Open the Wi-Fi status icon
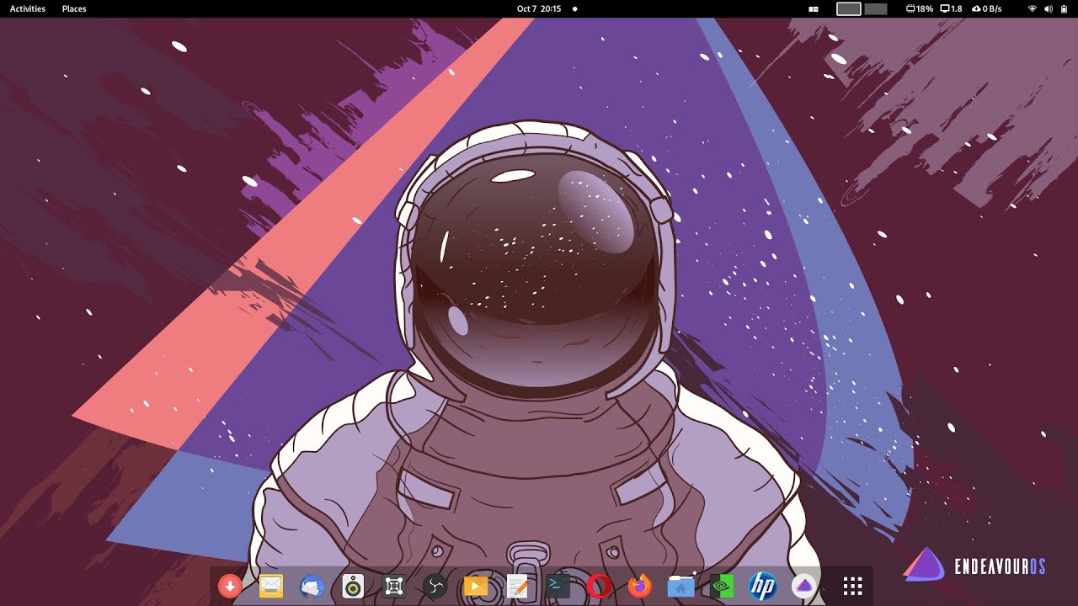Viewport: 1078px width, 606px height. tap(1033, 8)
